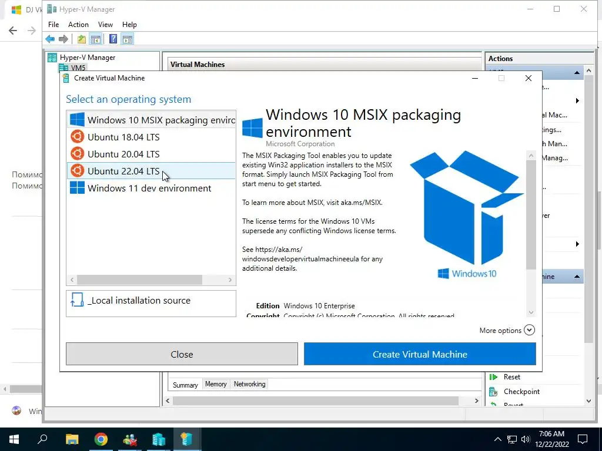The height and width of the screenshot is (451, 602).
Task: Open taskbar Search magnifier
Action: click(42, 439)
